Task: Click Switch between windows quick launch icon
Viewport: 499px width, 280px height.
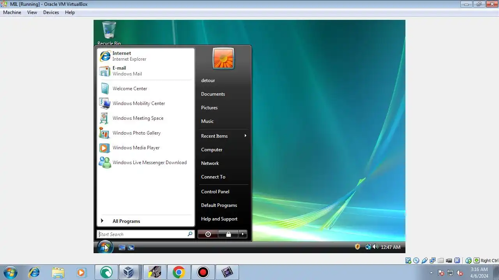Action: tap(131, 247)
